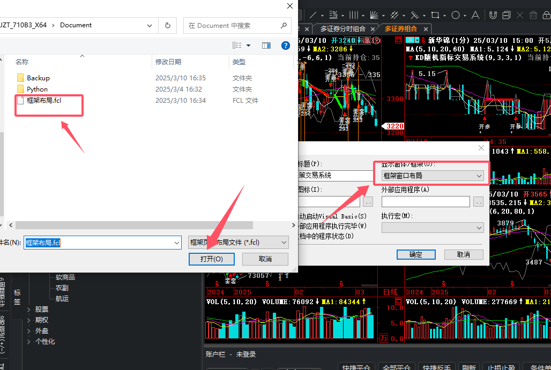Select the Gann fan drawing tool
The height and width of the screenshot is (370, 551).
point(374,15)
